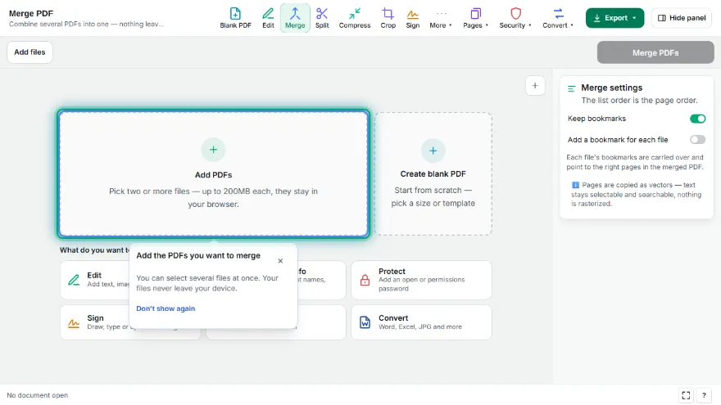Click the Keep bookmarks label

596,119
